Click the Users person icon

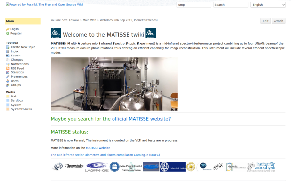(x=8, y=81)
